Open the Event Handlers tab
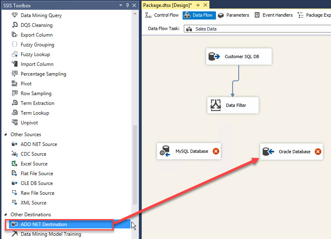This screenshot has width=331, height=239. (274, 15)
